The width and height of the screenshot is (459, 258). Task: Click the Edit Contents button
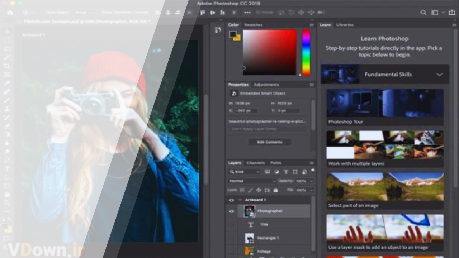(x=270, y=142)
